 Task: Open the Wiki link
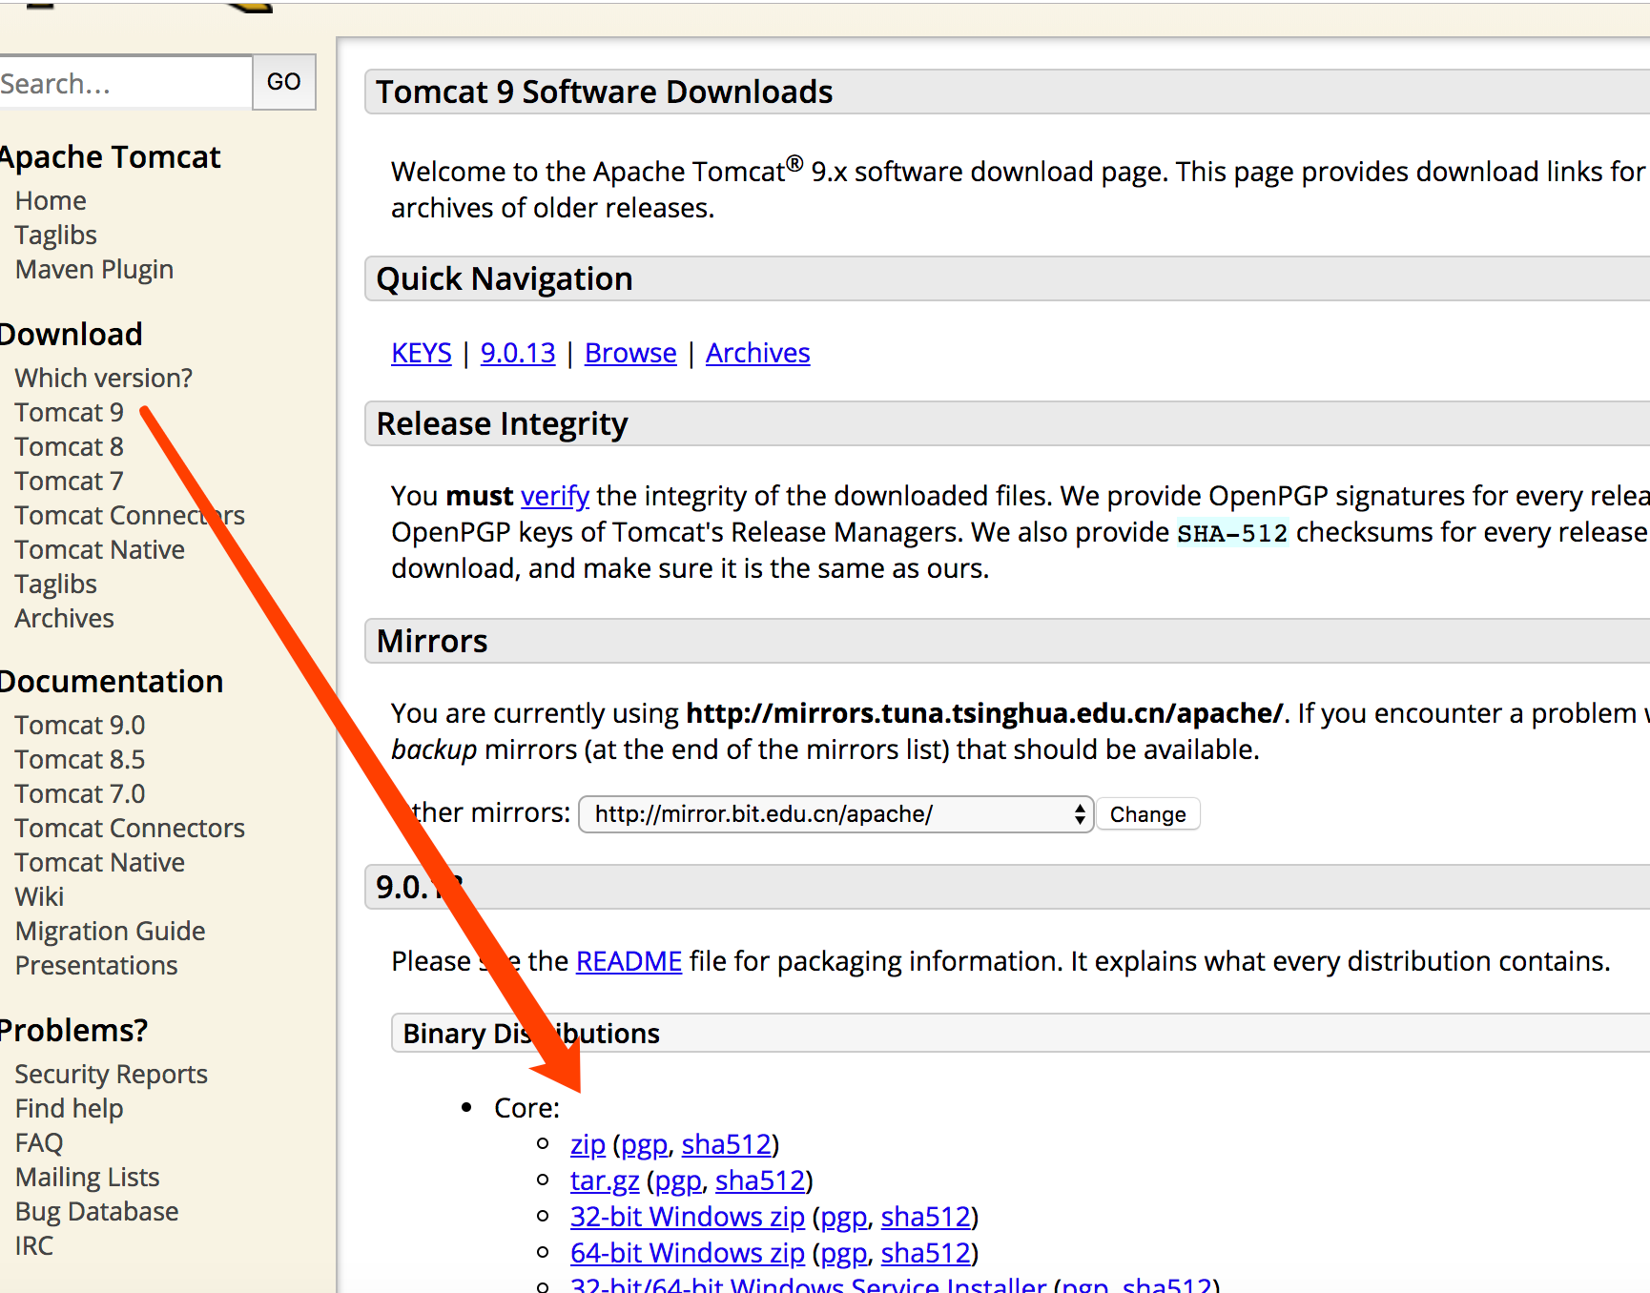[x=39, y=897]
